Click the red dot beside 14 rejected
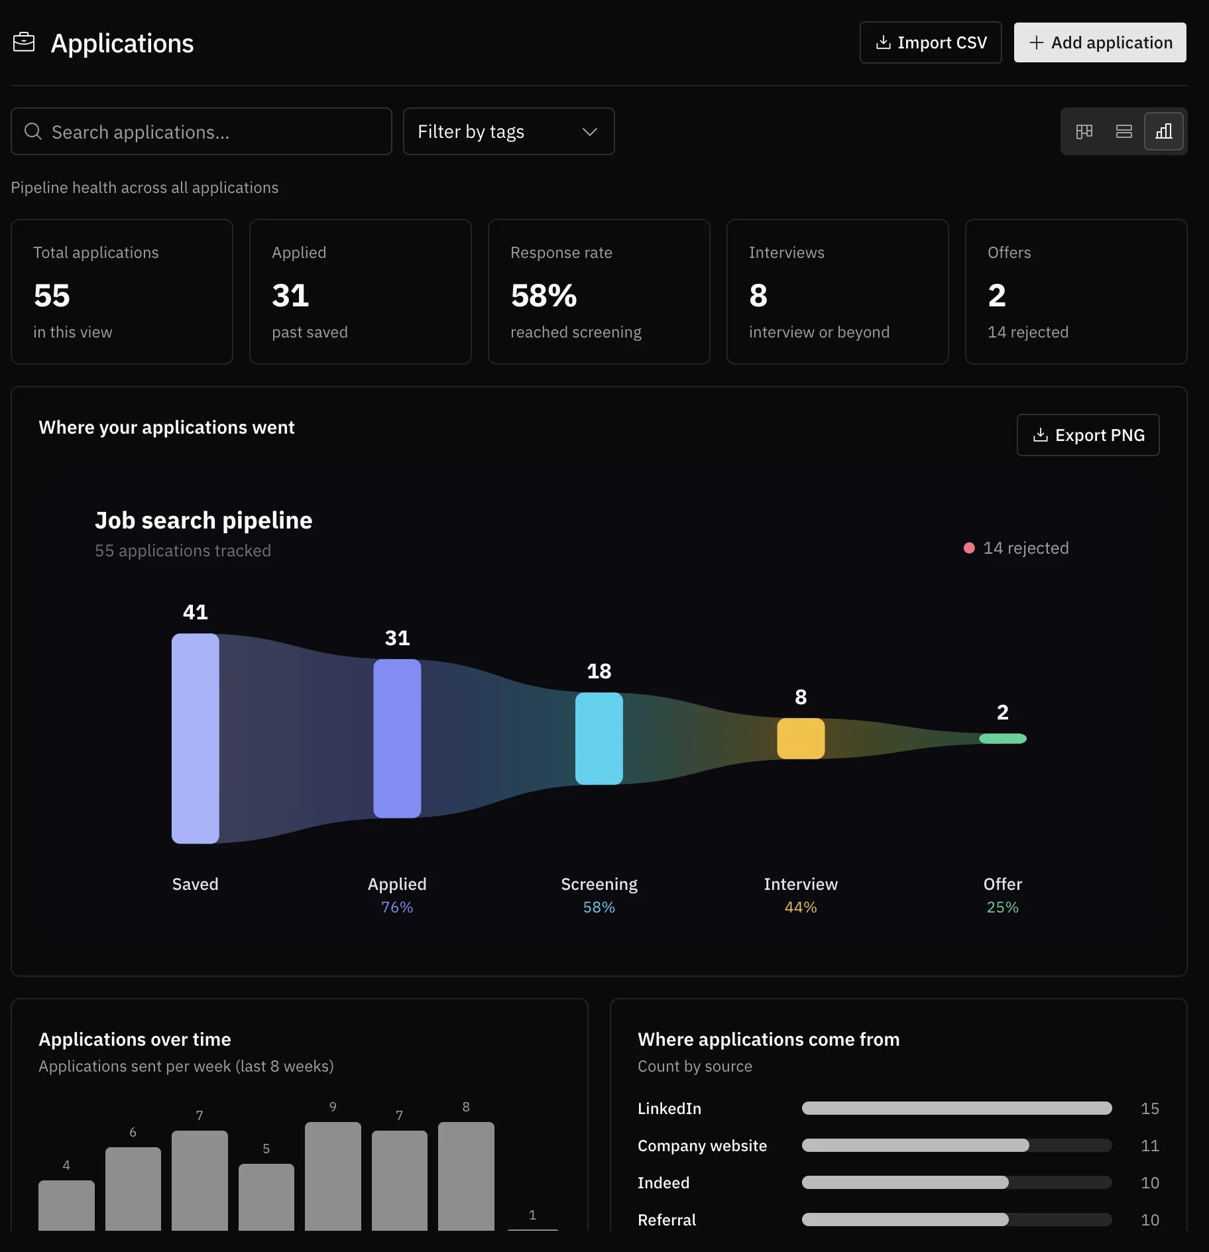Image resolution: width=1209 pixels, height=1252 pixels. click(x=969, y=548)
